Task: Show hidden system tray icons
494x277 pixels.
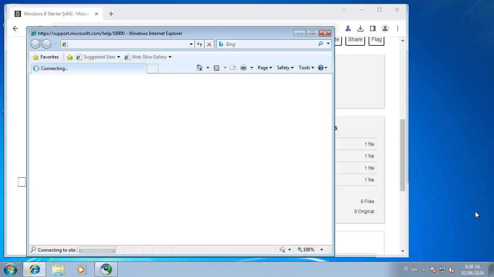Action: (x=423, y=270)
